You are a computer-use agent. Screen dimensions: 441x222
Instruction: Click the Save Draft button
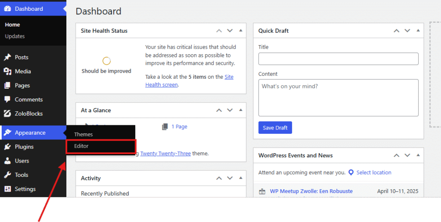pos(275,128)
